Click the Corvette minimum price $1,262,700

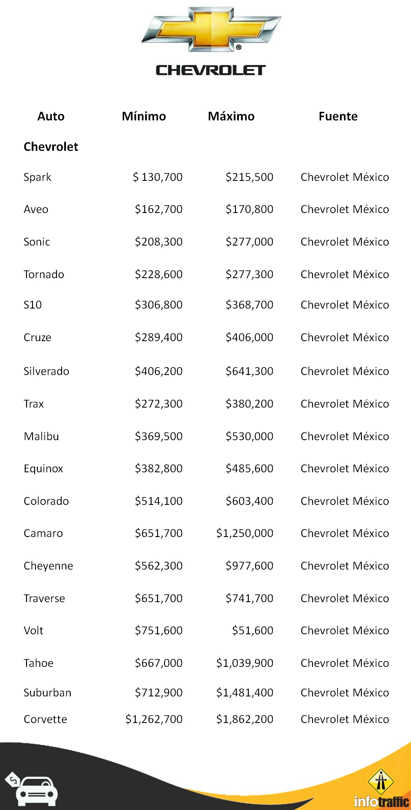pyautogui.click(x=154, y=720)
